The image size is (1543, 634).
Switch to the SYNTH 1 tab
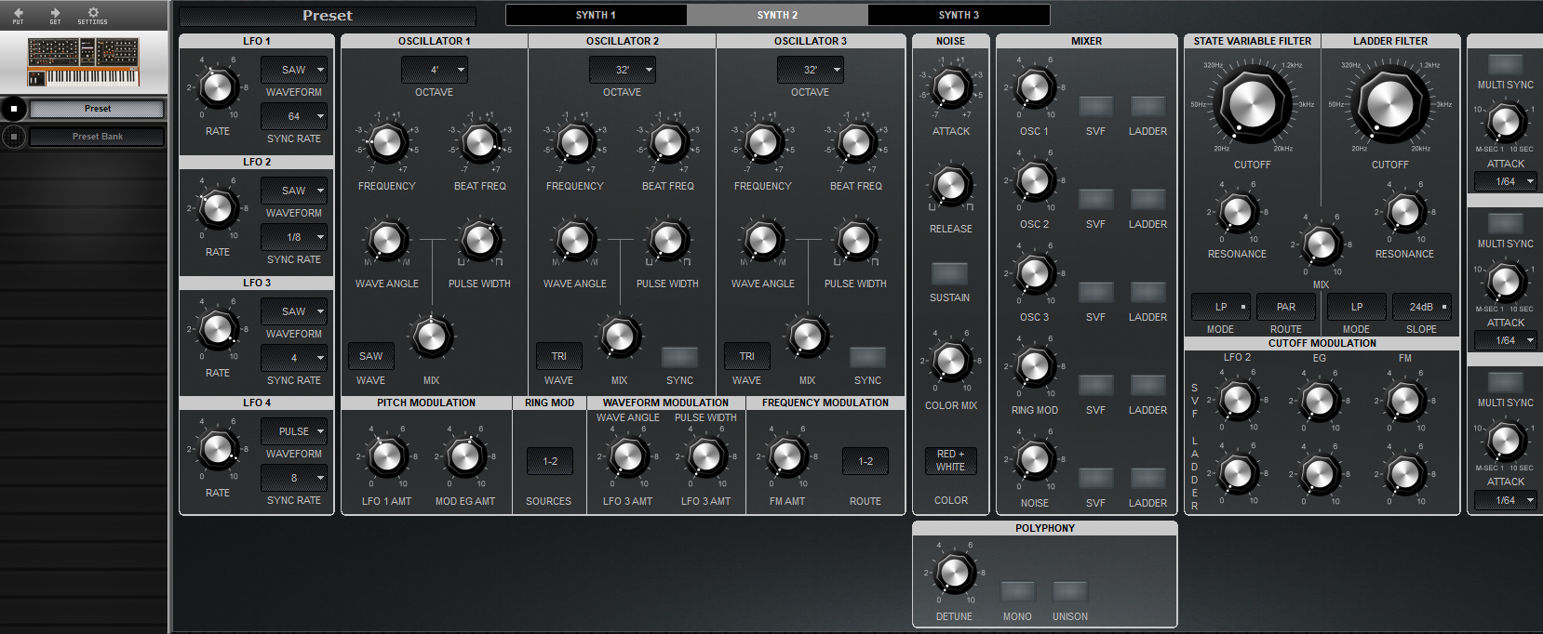[596, 15]
